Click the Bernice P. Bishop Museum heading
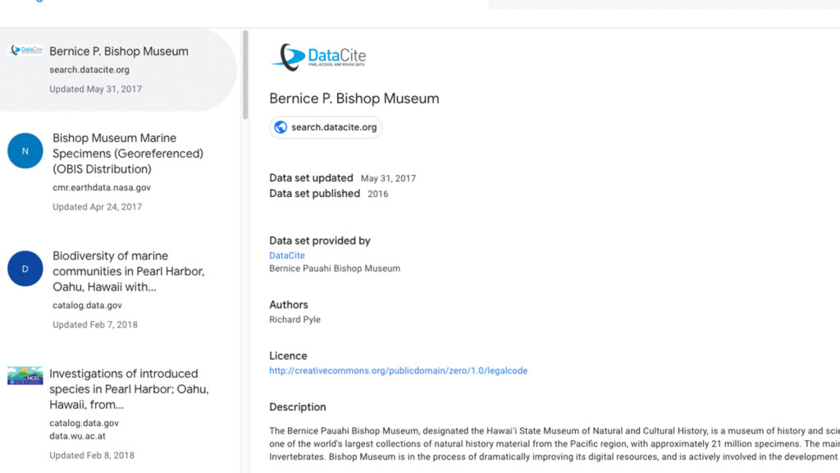 coord(354,99)
